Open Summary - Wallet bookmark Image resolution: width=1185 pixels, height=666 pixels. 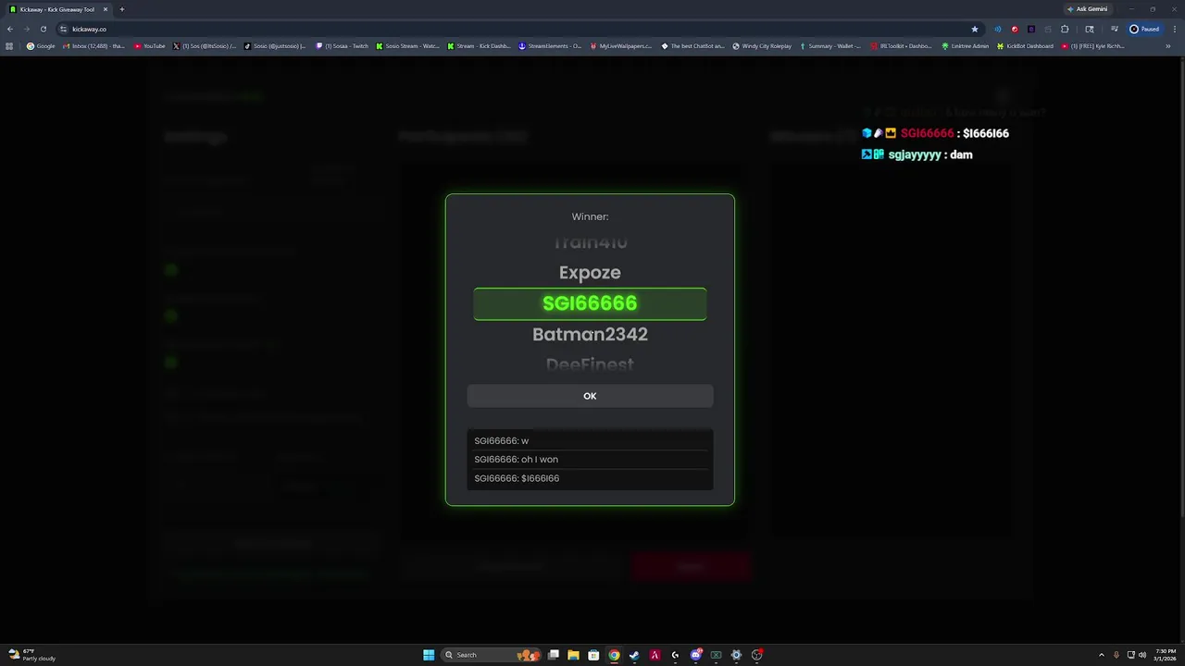(829, 46)
